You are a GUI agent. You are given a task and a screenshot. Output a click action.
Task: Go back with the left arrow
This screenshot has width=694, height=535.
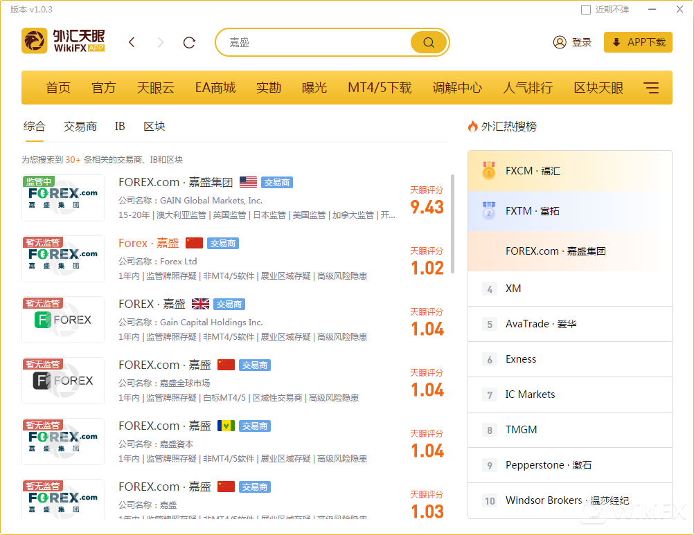(132, 42)
